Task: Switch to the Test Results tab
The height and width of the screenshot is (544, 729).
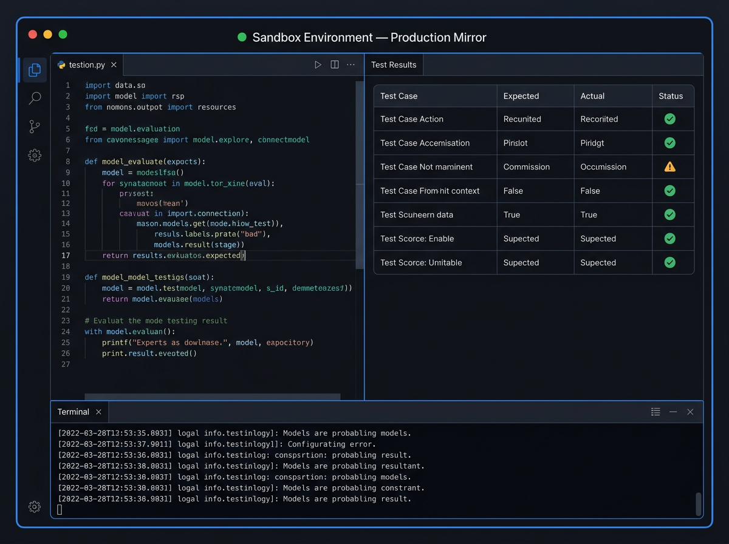Action: tap(394, 65)
